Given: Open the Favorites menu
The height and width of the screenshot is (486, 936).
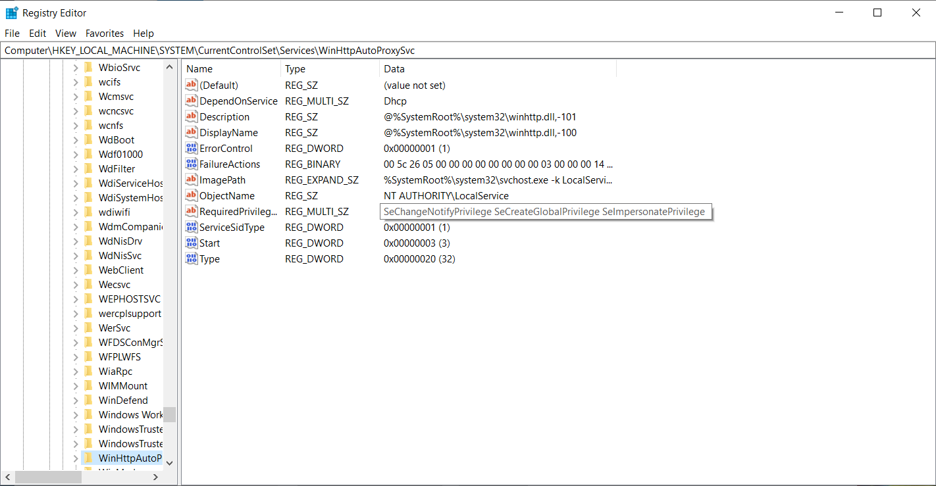Looking at the screenshot, I should tap(105, 33).
